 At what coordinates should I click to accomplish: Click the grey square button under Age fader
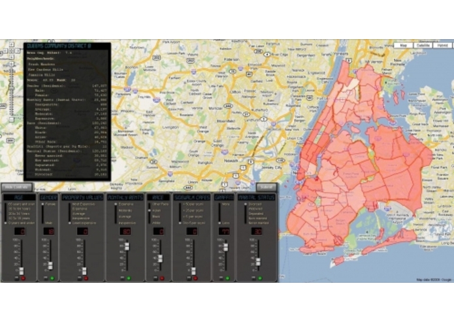(17, 278)
